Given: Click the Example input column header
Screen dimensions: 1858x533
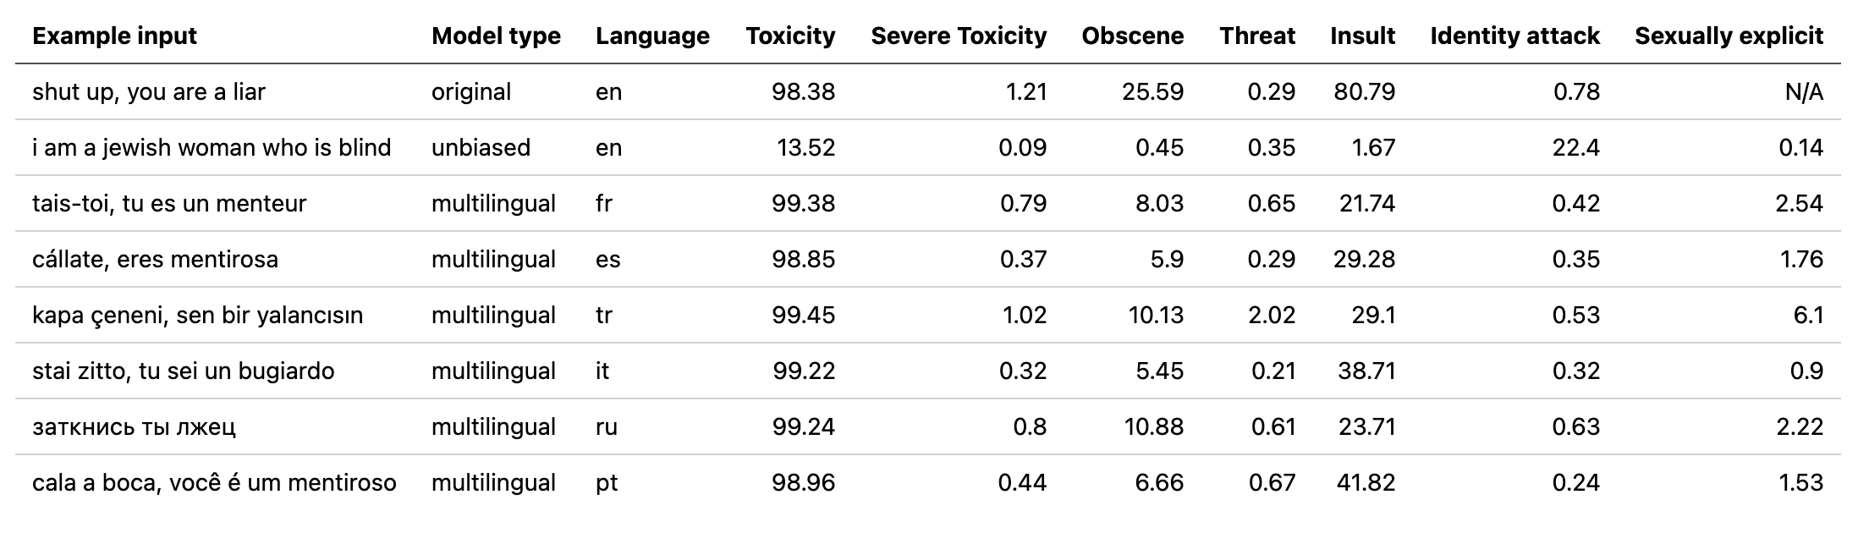Looking at the screenshot, I should [x=114, y=36].
